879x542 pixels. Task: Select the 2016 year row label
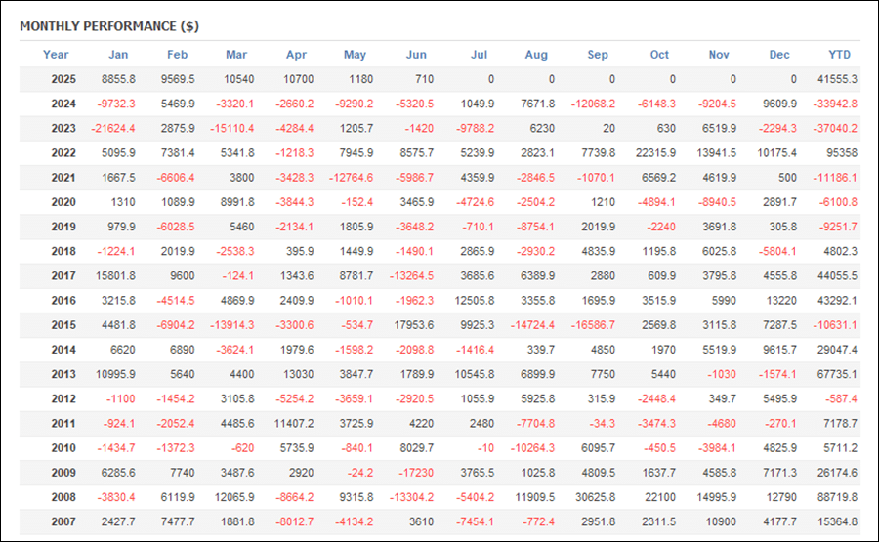63,301
